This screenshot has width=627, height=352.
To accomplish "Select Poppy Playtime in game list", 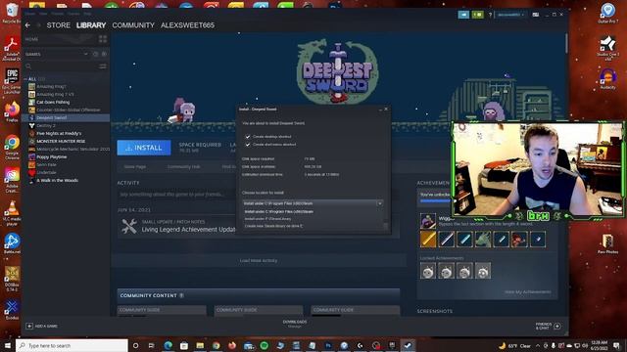I will [52, 156].
